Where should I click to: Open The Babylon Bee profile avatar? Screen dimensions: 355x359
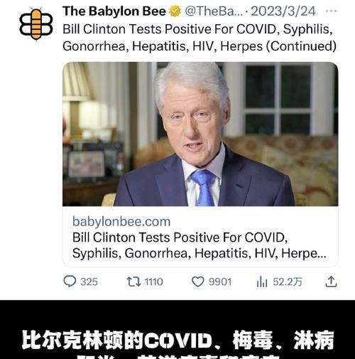(36, 24)
